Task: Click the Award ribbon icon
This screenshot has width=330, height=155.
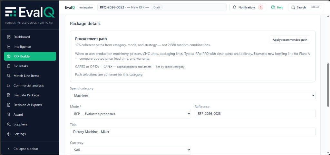Action: 9,115
